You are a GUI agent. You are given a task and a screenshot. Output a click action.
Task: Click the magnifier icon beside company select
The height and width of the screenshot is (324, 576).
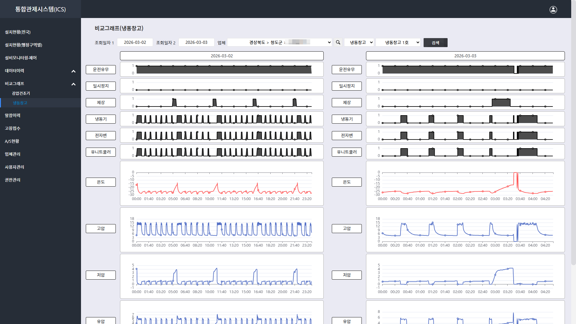[x=338, y=42]
